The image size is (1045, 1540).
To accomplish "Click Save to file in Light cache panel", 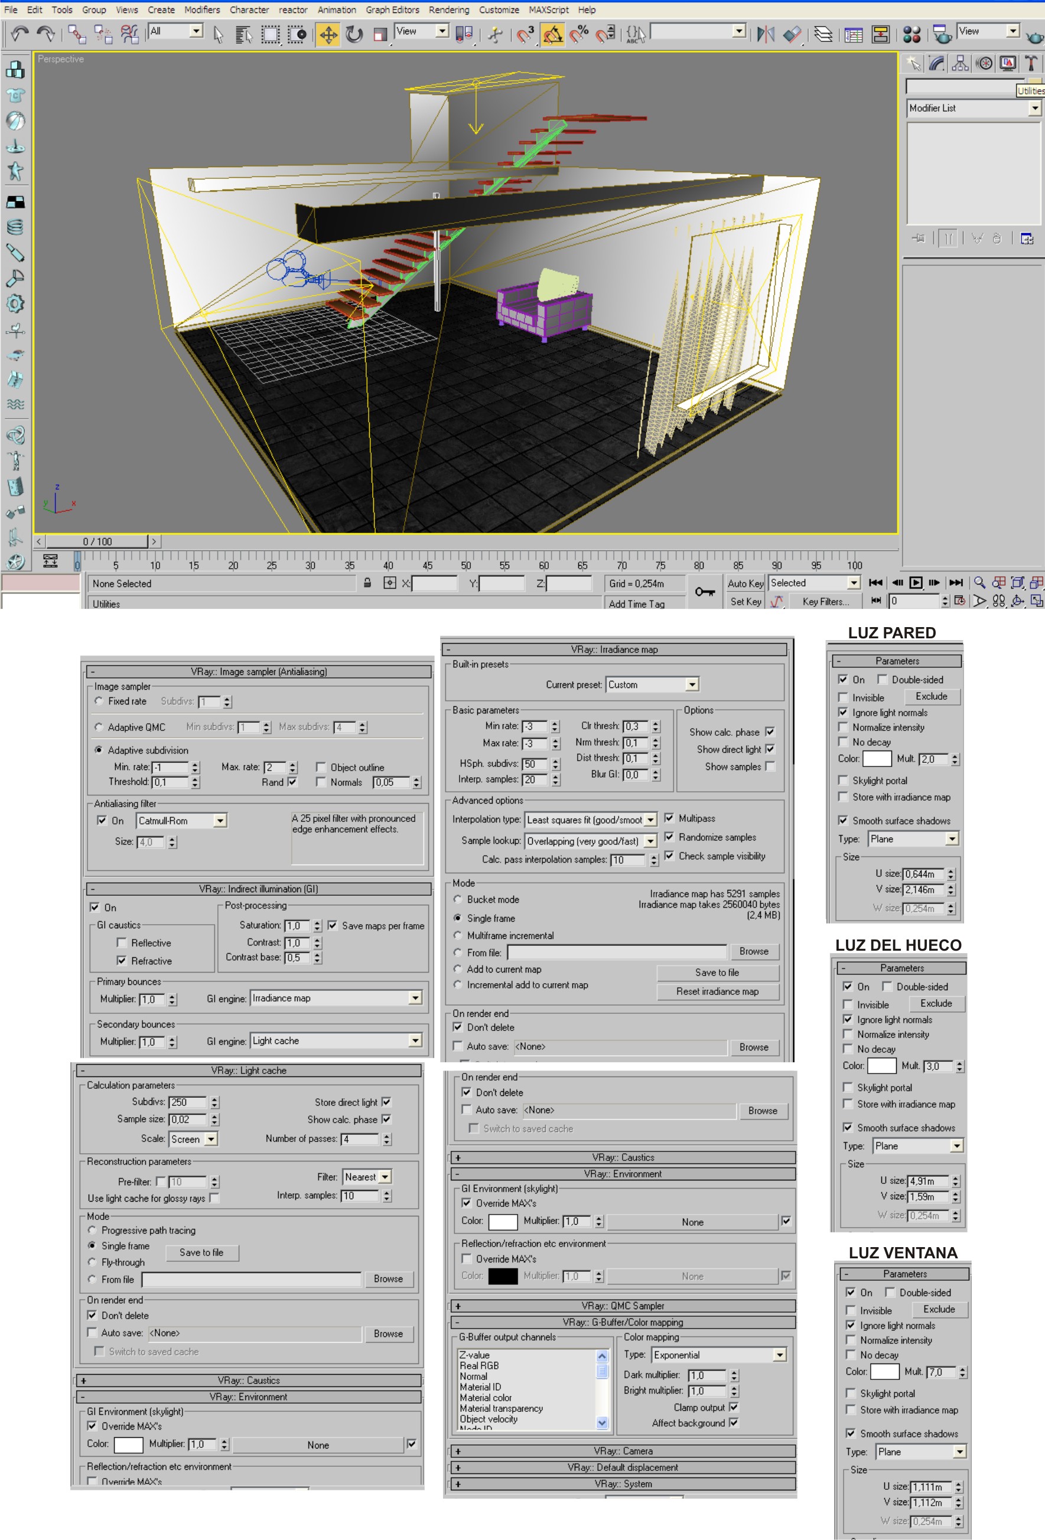I will 201,1252.
